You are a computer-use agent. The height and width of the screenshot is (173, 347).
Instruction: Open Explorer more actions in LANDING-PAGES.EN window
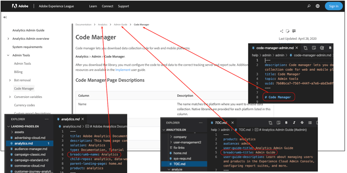click(46, 119)
